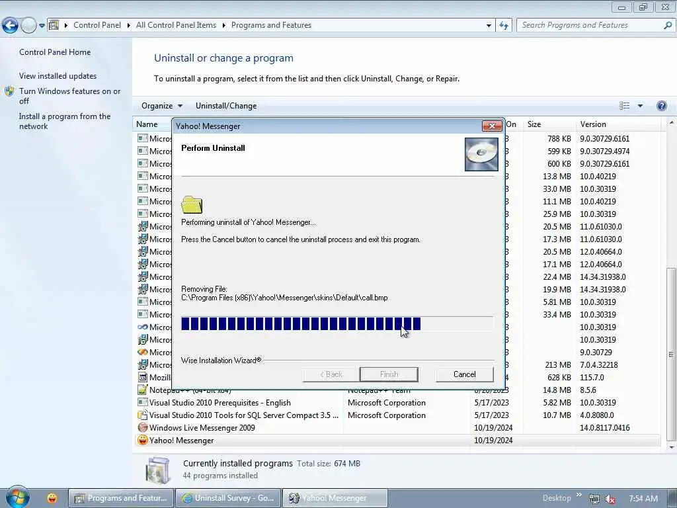Screen dimensions: 677x508
Task: Click the version 115.7.0 cell
Action: point(592,377)
